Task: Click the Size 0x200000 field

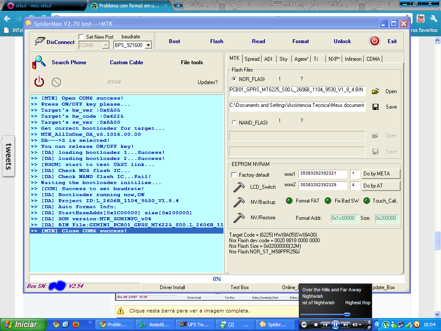Action: coord(387,218)
